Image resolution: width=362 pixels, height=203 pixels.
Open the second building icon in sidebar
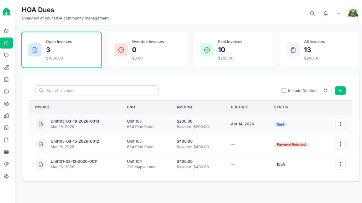coord(6,128)
